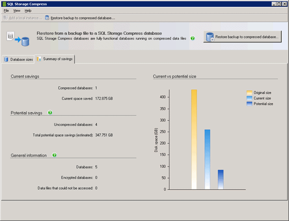Screen dimensions: 289x221
Task: Click the SQL Storage Compress title bar icon
Action: coord(4,4)
